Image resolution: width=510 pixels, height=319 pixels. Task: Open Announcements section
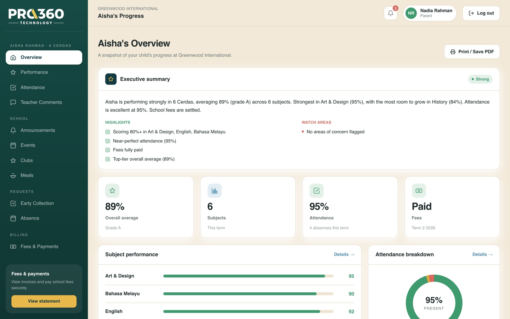(44, 130)
